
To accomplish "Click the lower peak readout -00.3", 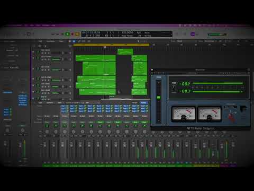I will [x=185, y=91].
